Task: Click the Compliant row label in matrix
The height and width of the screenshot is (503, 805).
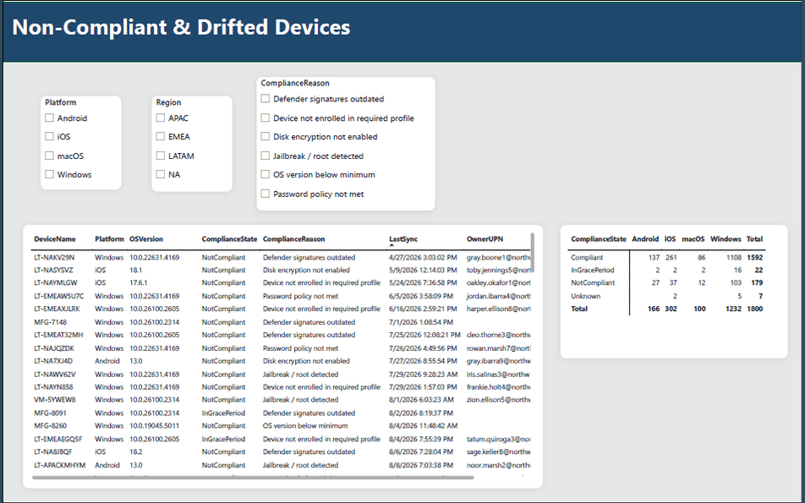Action: point(587,258)
